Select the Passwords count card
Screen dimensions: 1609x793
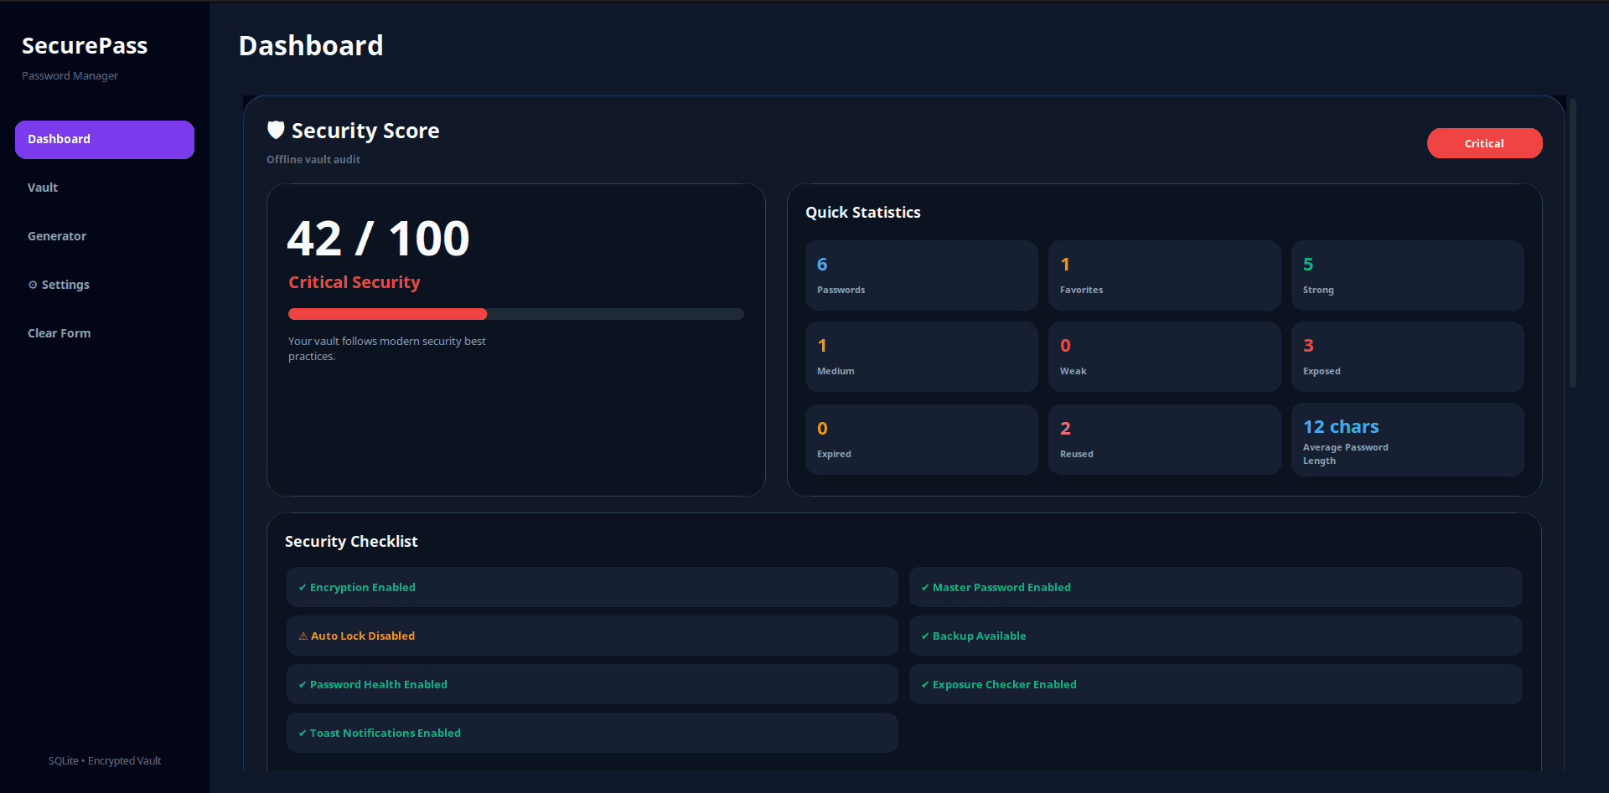(921, 275)
